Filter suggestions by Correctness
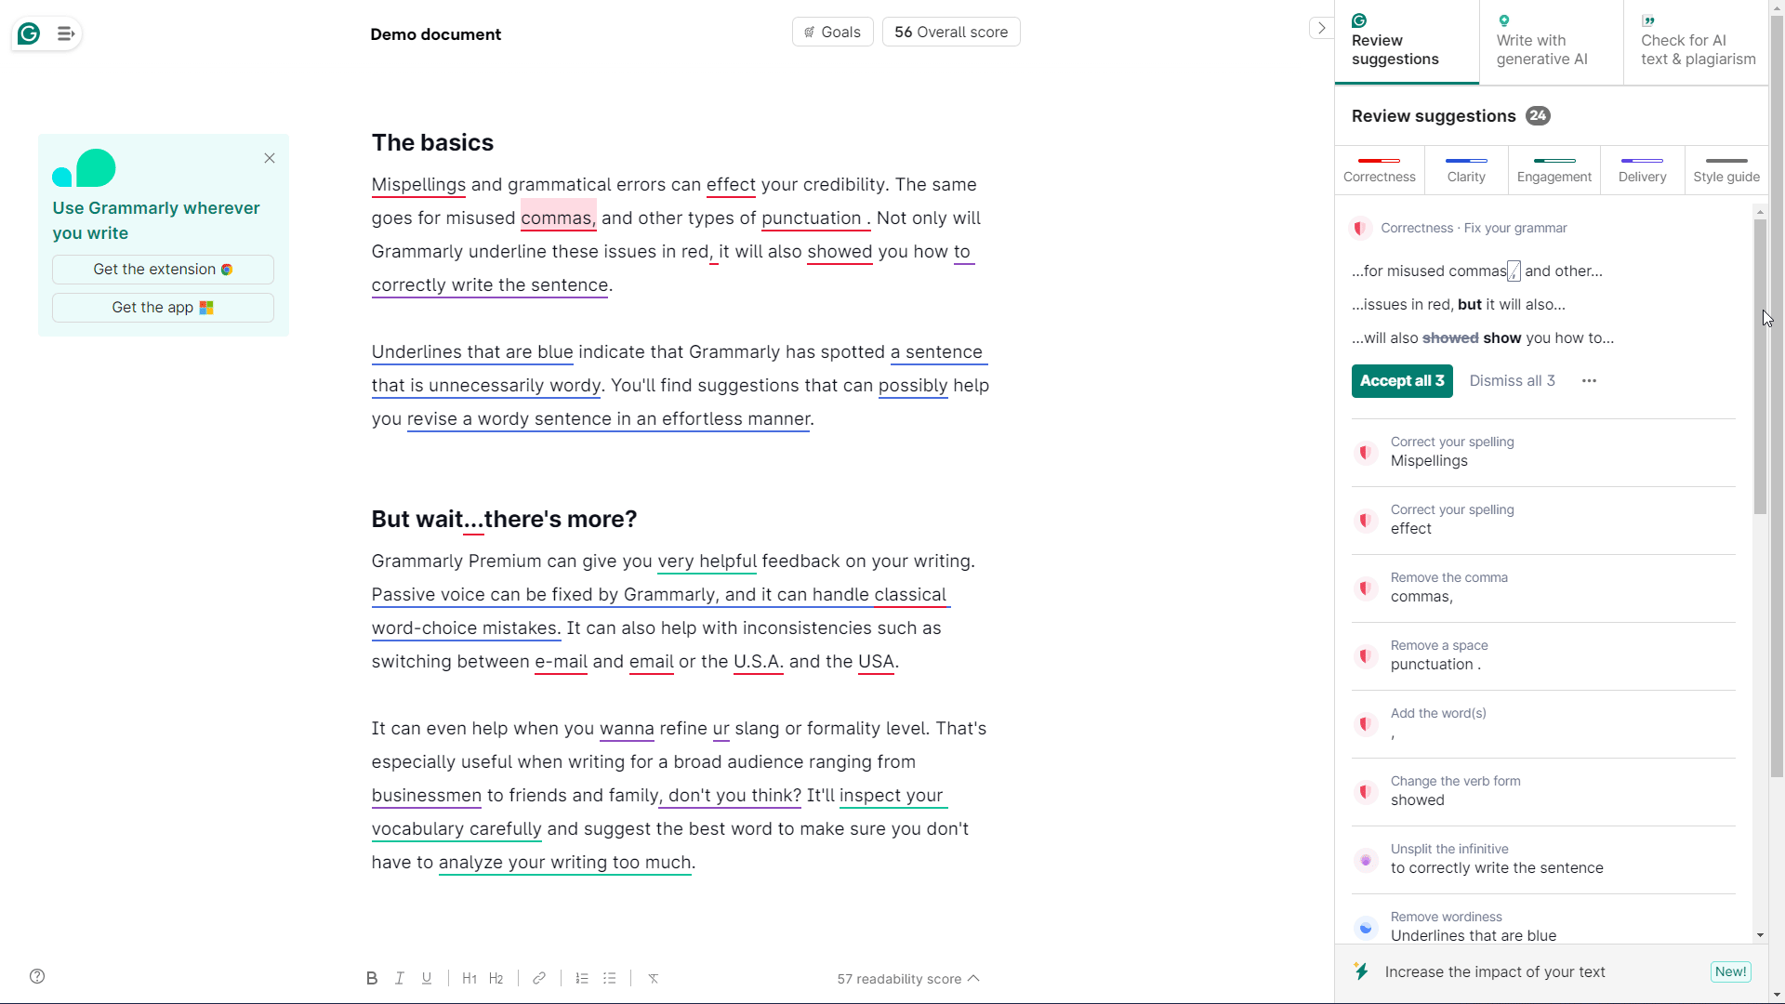 click(x=1380, y=170)
